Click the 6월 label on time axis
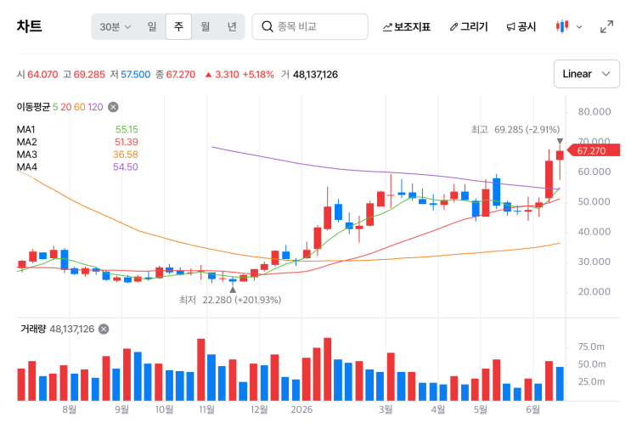631x434 pixels. (x=533, y=410)
